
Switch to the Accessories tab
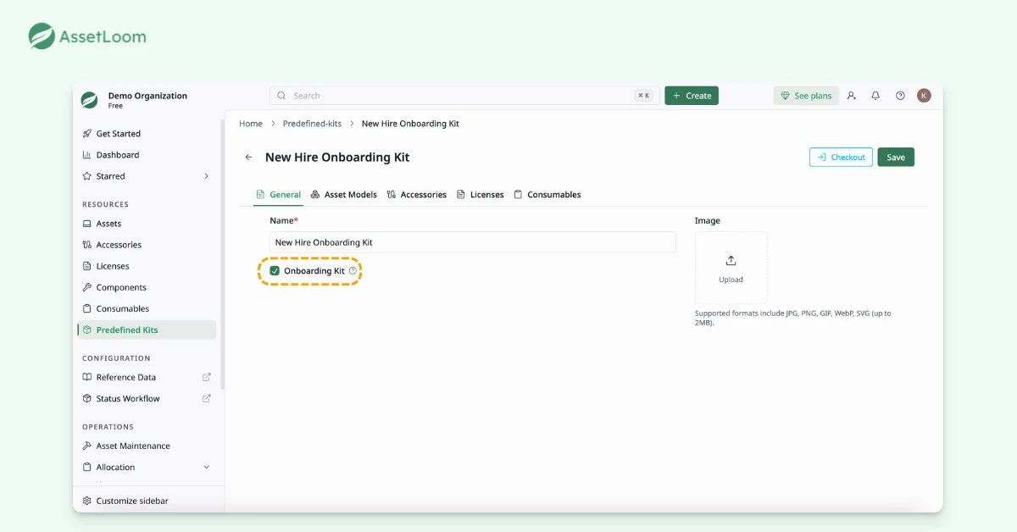(416, 195)
